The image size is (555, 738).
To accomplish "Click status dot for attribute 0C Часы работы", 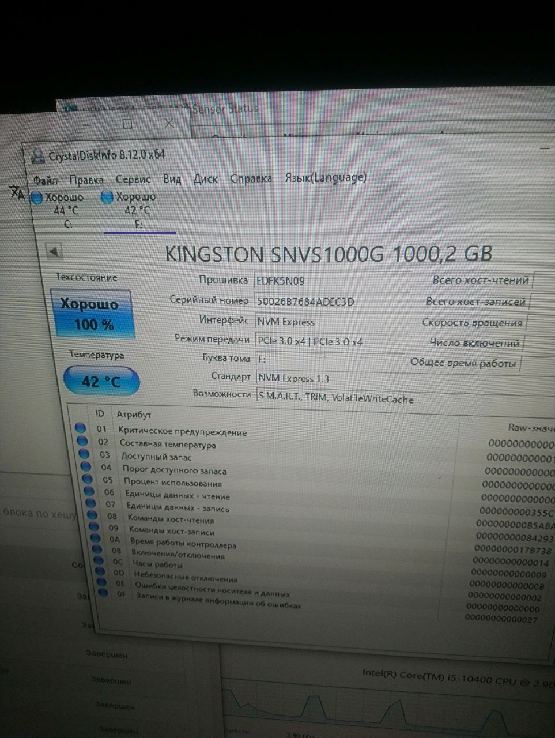I will pos(100,560).
